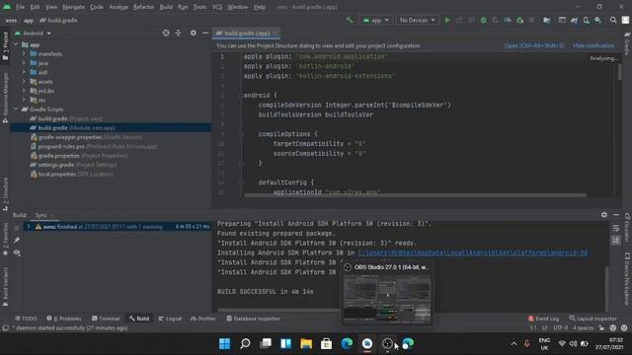Image resolution: width=632 pixels, height=355 pixels.
Task: Open the Windows Start menu
Action: (224, 344)
